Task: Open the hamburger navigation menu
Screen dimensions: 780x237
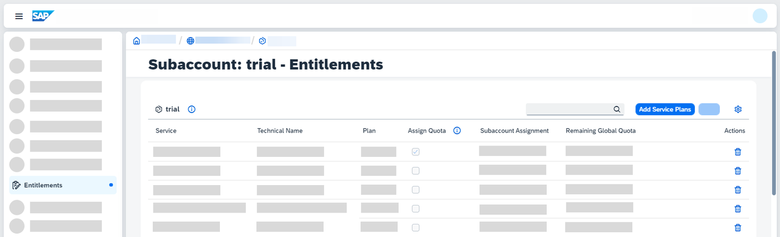Action: (x=19, y=16)
